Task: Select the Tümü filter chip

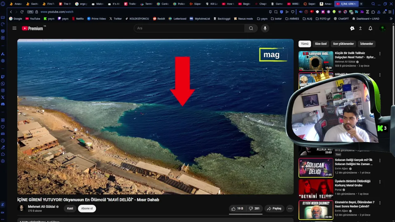Action: 305,44
